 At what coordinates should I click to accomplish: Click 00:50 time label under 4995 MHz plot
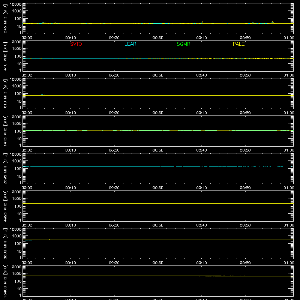[x=245, y=225]
